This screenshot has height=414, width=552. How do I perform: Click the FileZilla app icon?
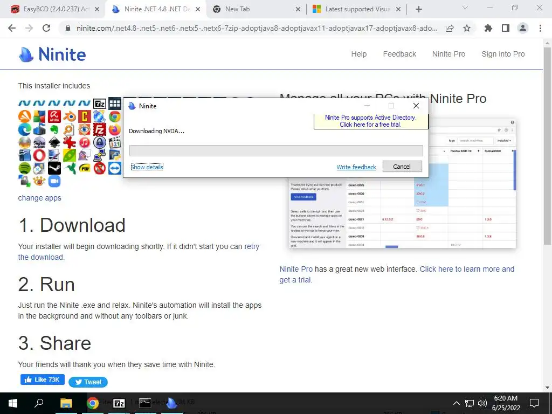[x=100, y=129]
